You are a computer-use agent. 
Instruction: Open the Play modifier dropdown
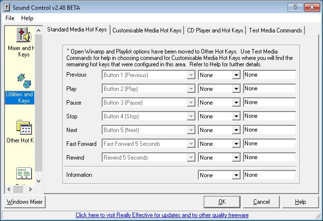236,89
